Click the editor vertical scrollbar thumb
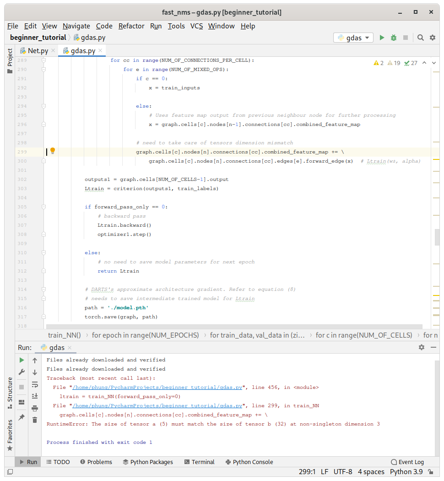Screen dimensions: 444x481 coord(437,236)
